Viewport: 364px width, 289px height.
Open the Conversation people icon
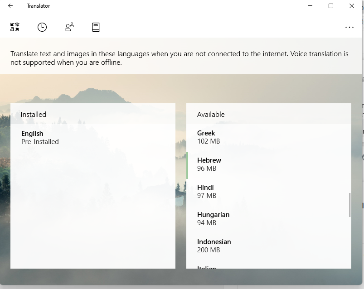69,27
